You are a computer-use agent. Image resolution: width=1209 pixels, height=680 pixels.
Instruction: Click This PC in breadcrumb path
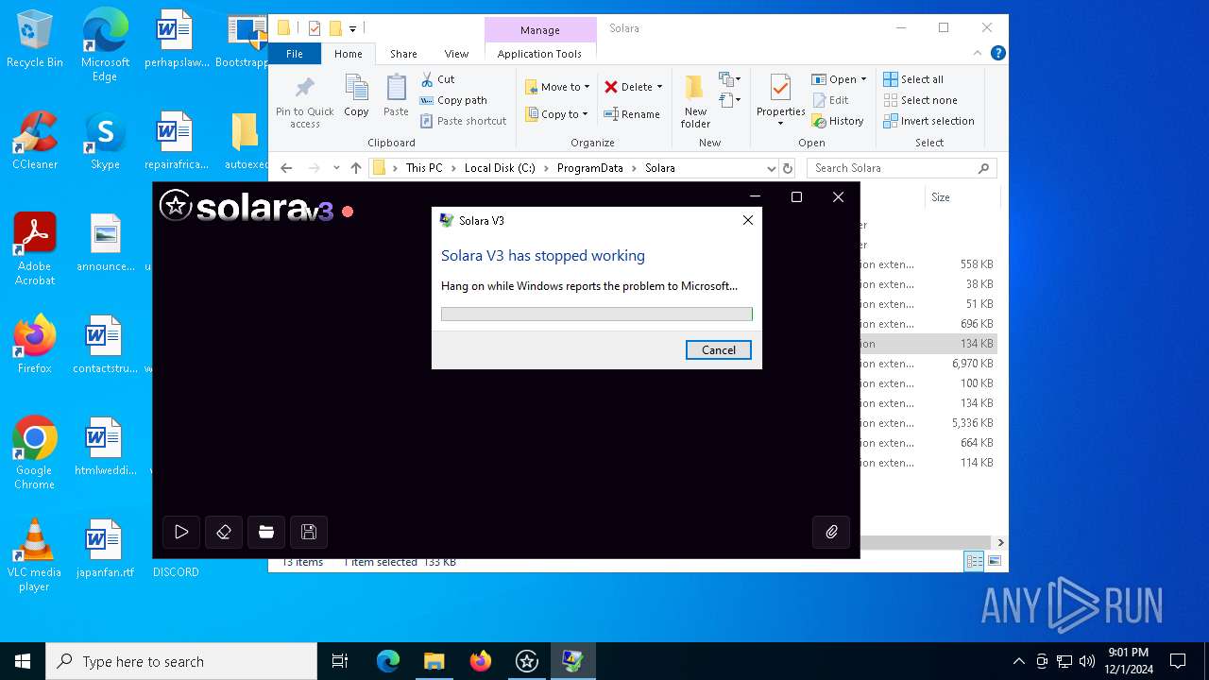[x=424, y=168]
